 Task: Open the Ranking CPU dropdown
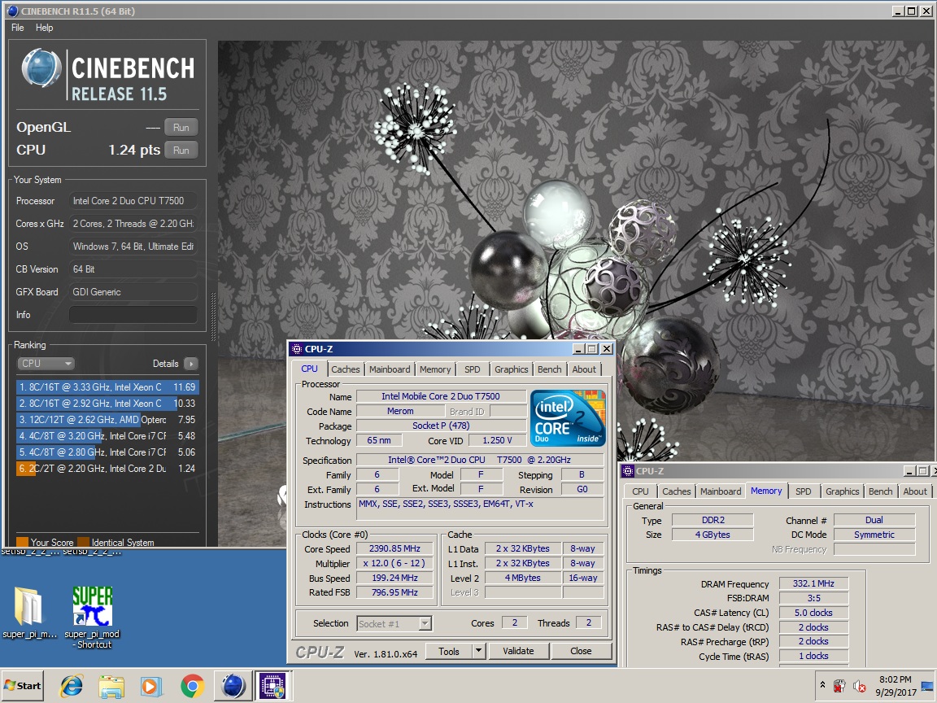[x=46, y=364]
